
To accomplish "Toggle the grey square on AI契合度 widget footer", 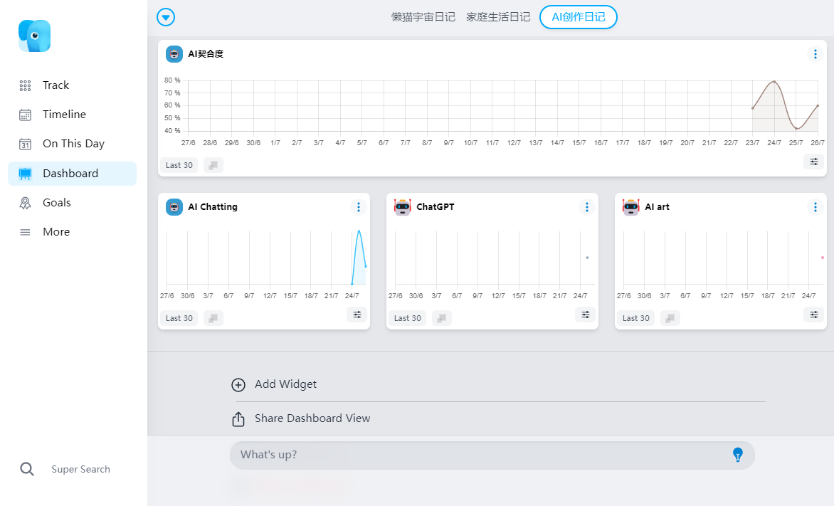I will [213, 166].
